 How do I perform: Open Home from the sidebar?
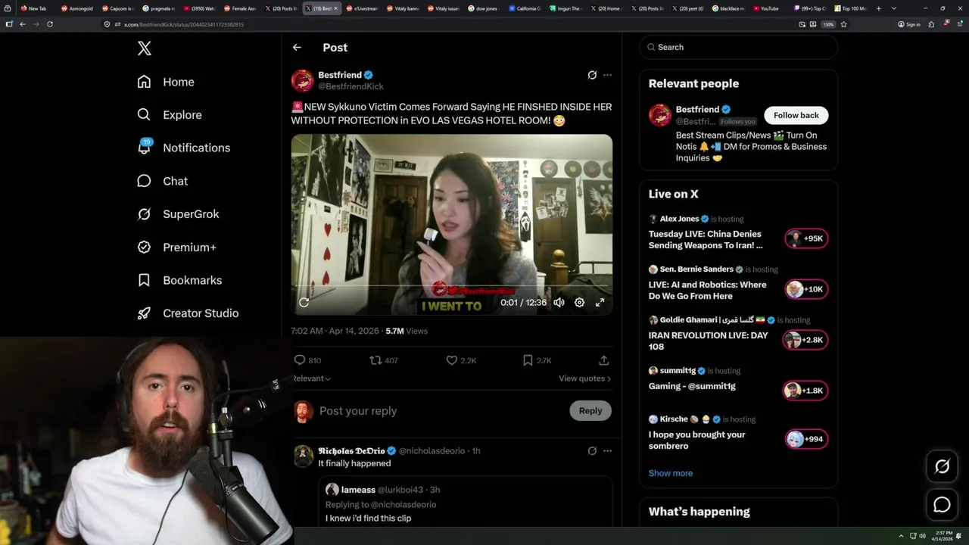point(166,82)
